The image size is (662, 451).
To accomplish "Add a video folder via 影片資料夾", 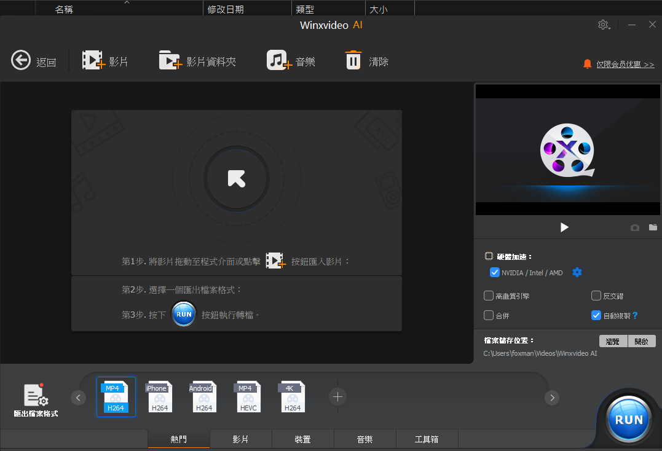I will tap(170, 61).
